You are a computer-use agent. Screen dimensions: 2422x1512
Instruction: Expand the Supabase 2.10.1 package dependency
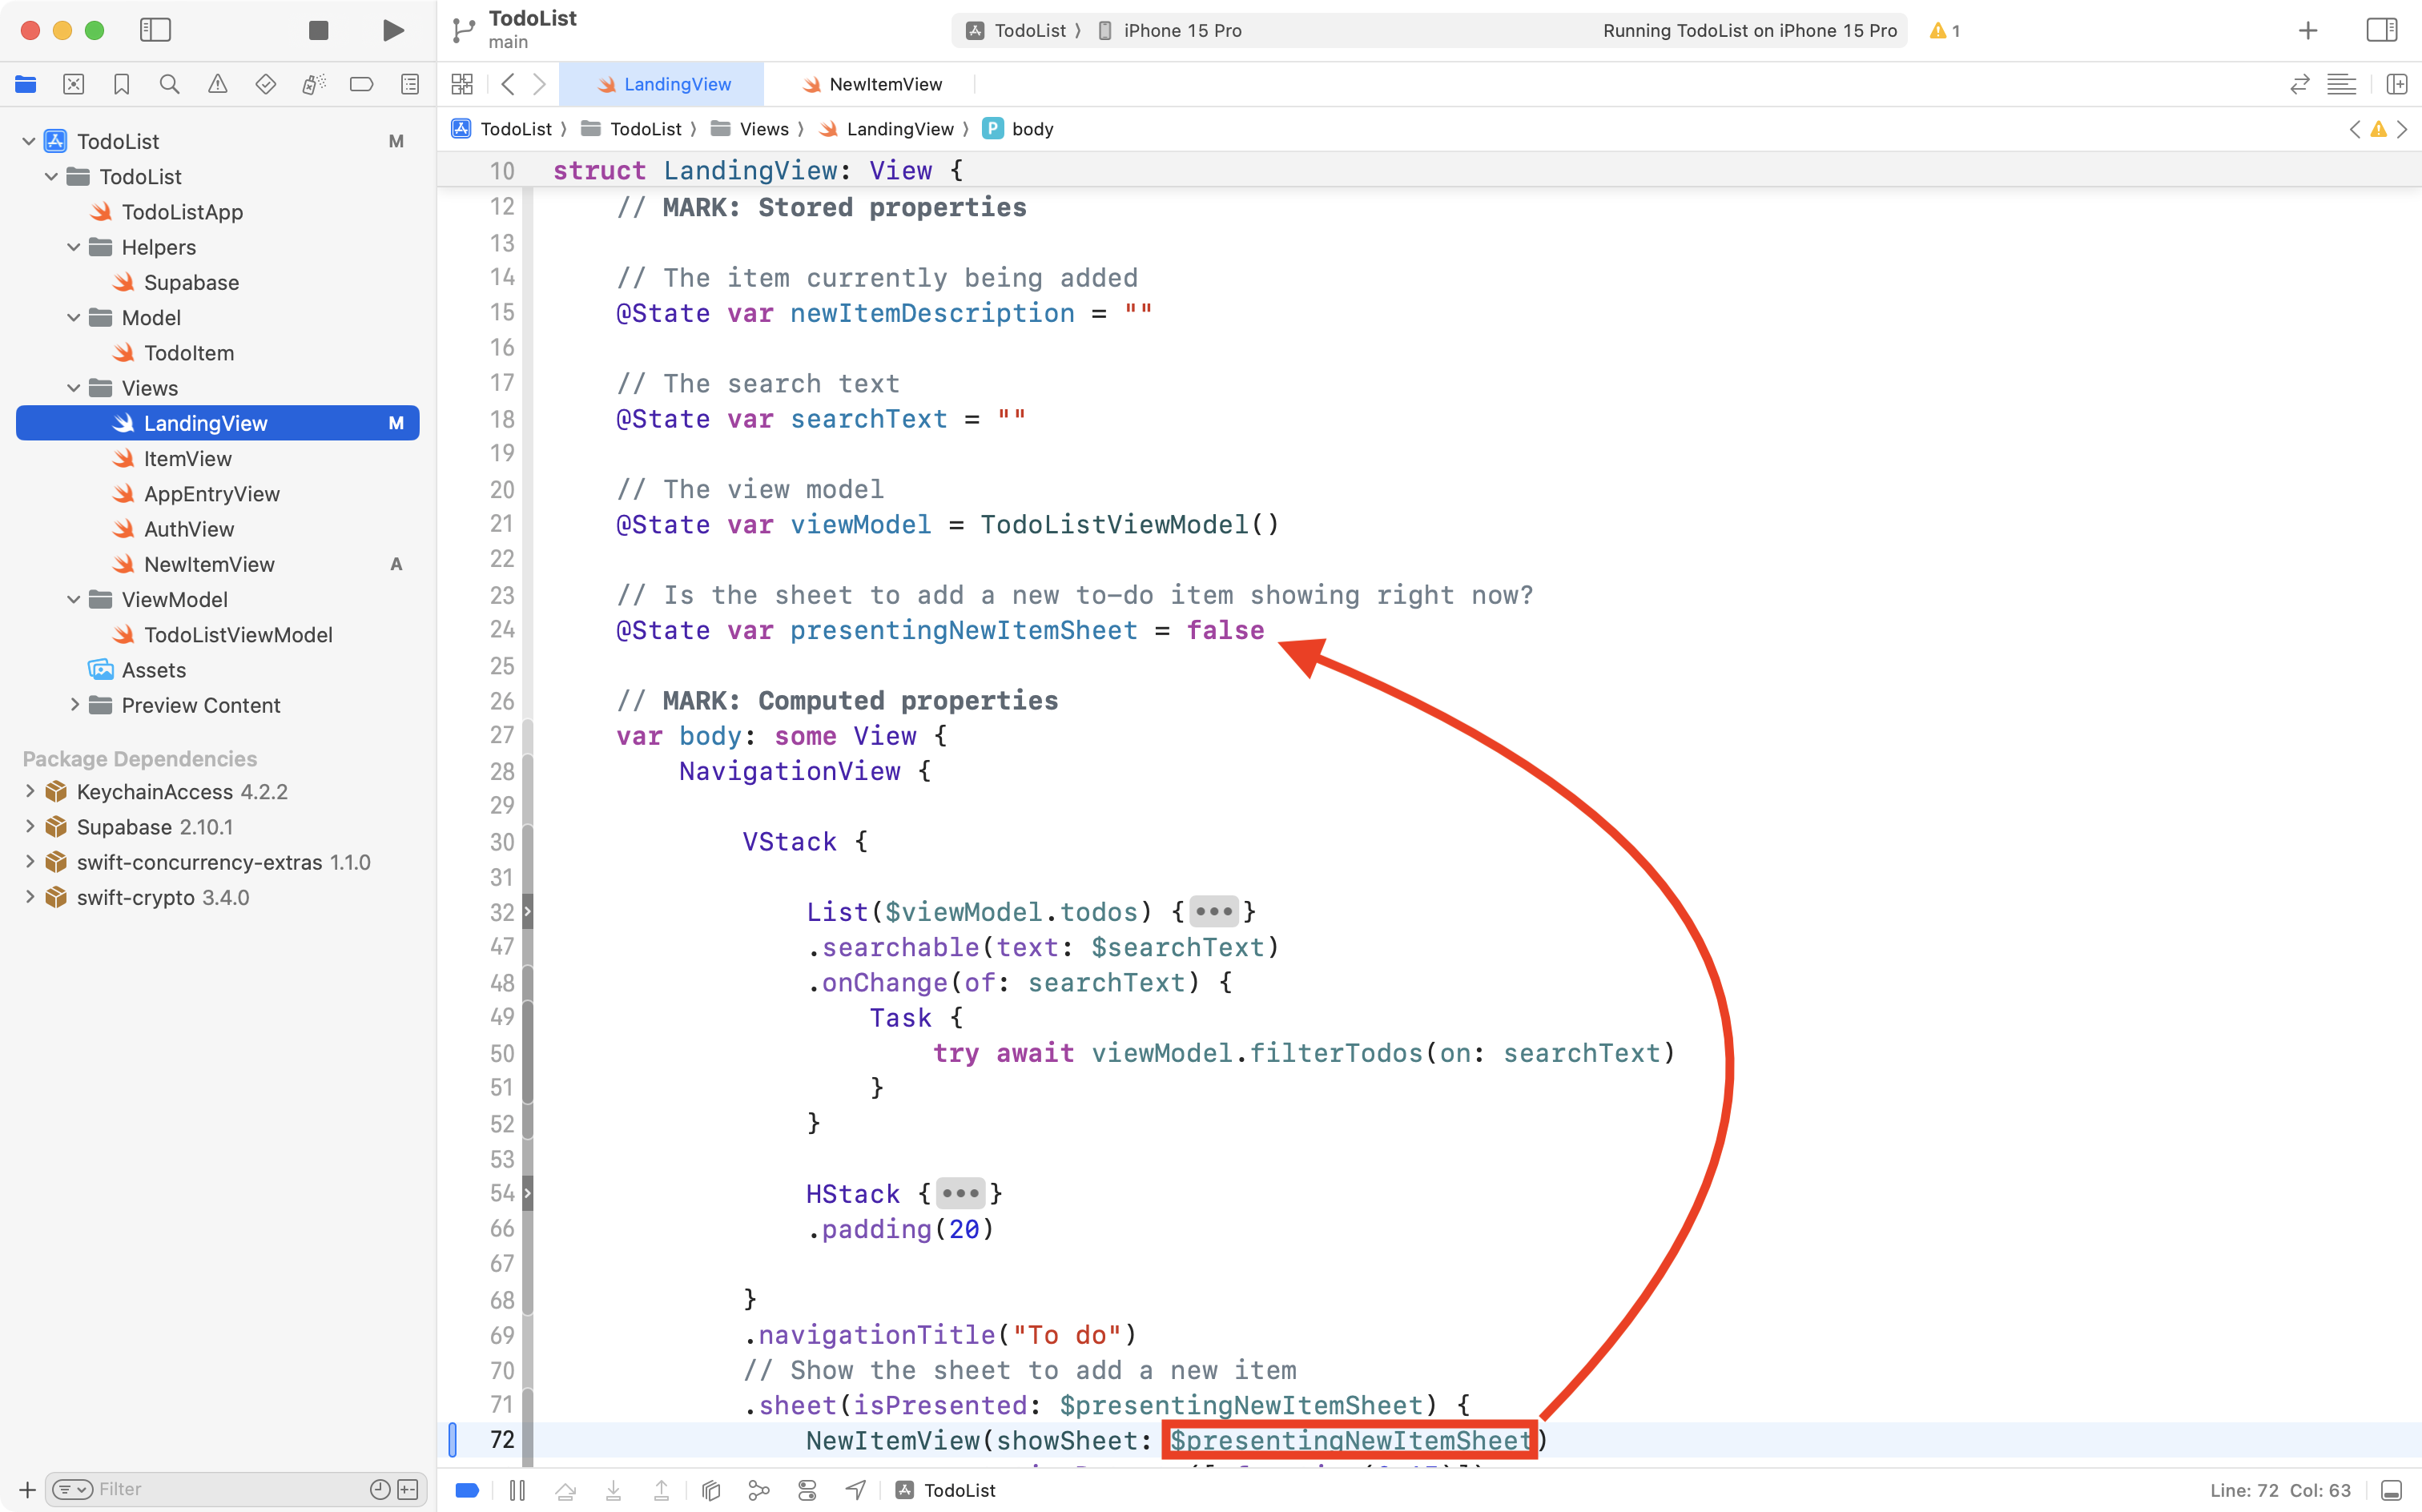point(29,827)
